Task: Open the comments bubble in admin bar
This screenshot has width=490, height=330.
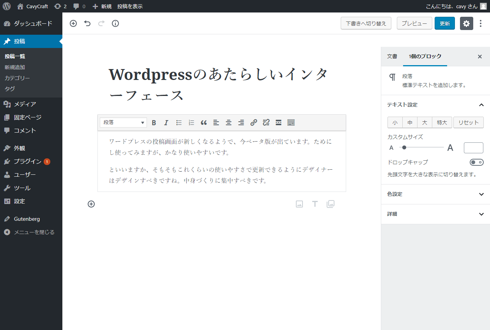Action: point(79,6)
